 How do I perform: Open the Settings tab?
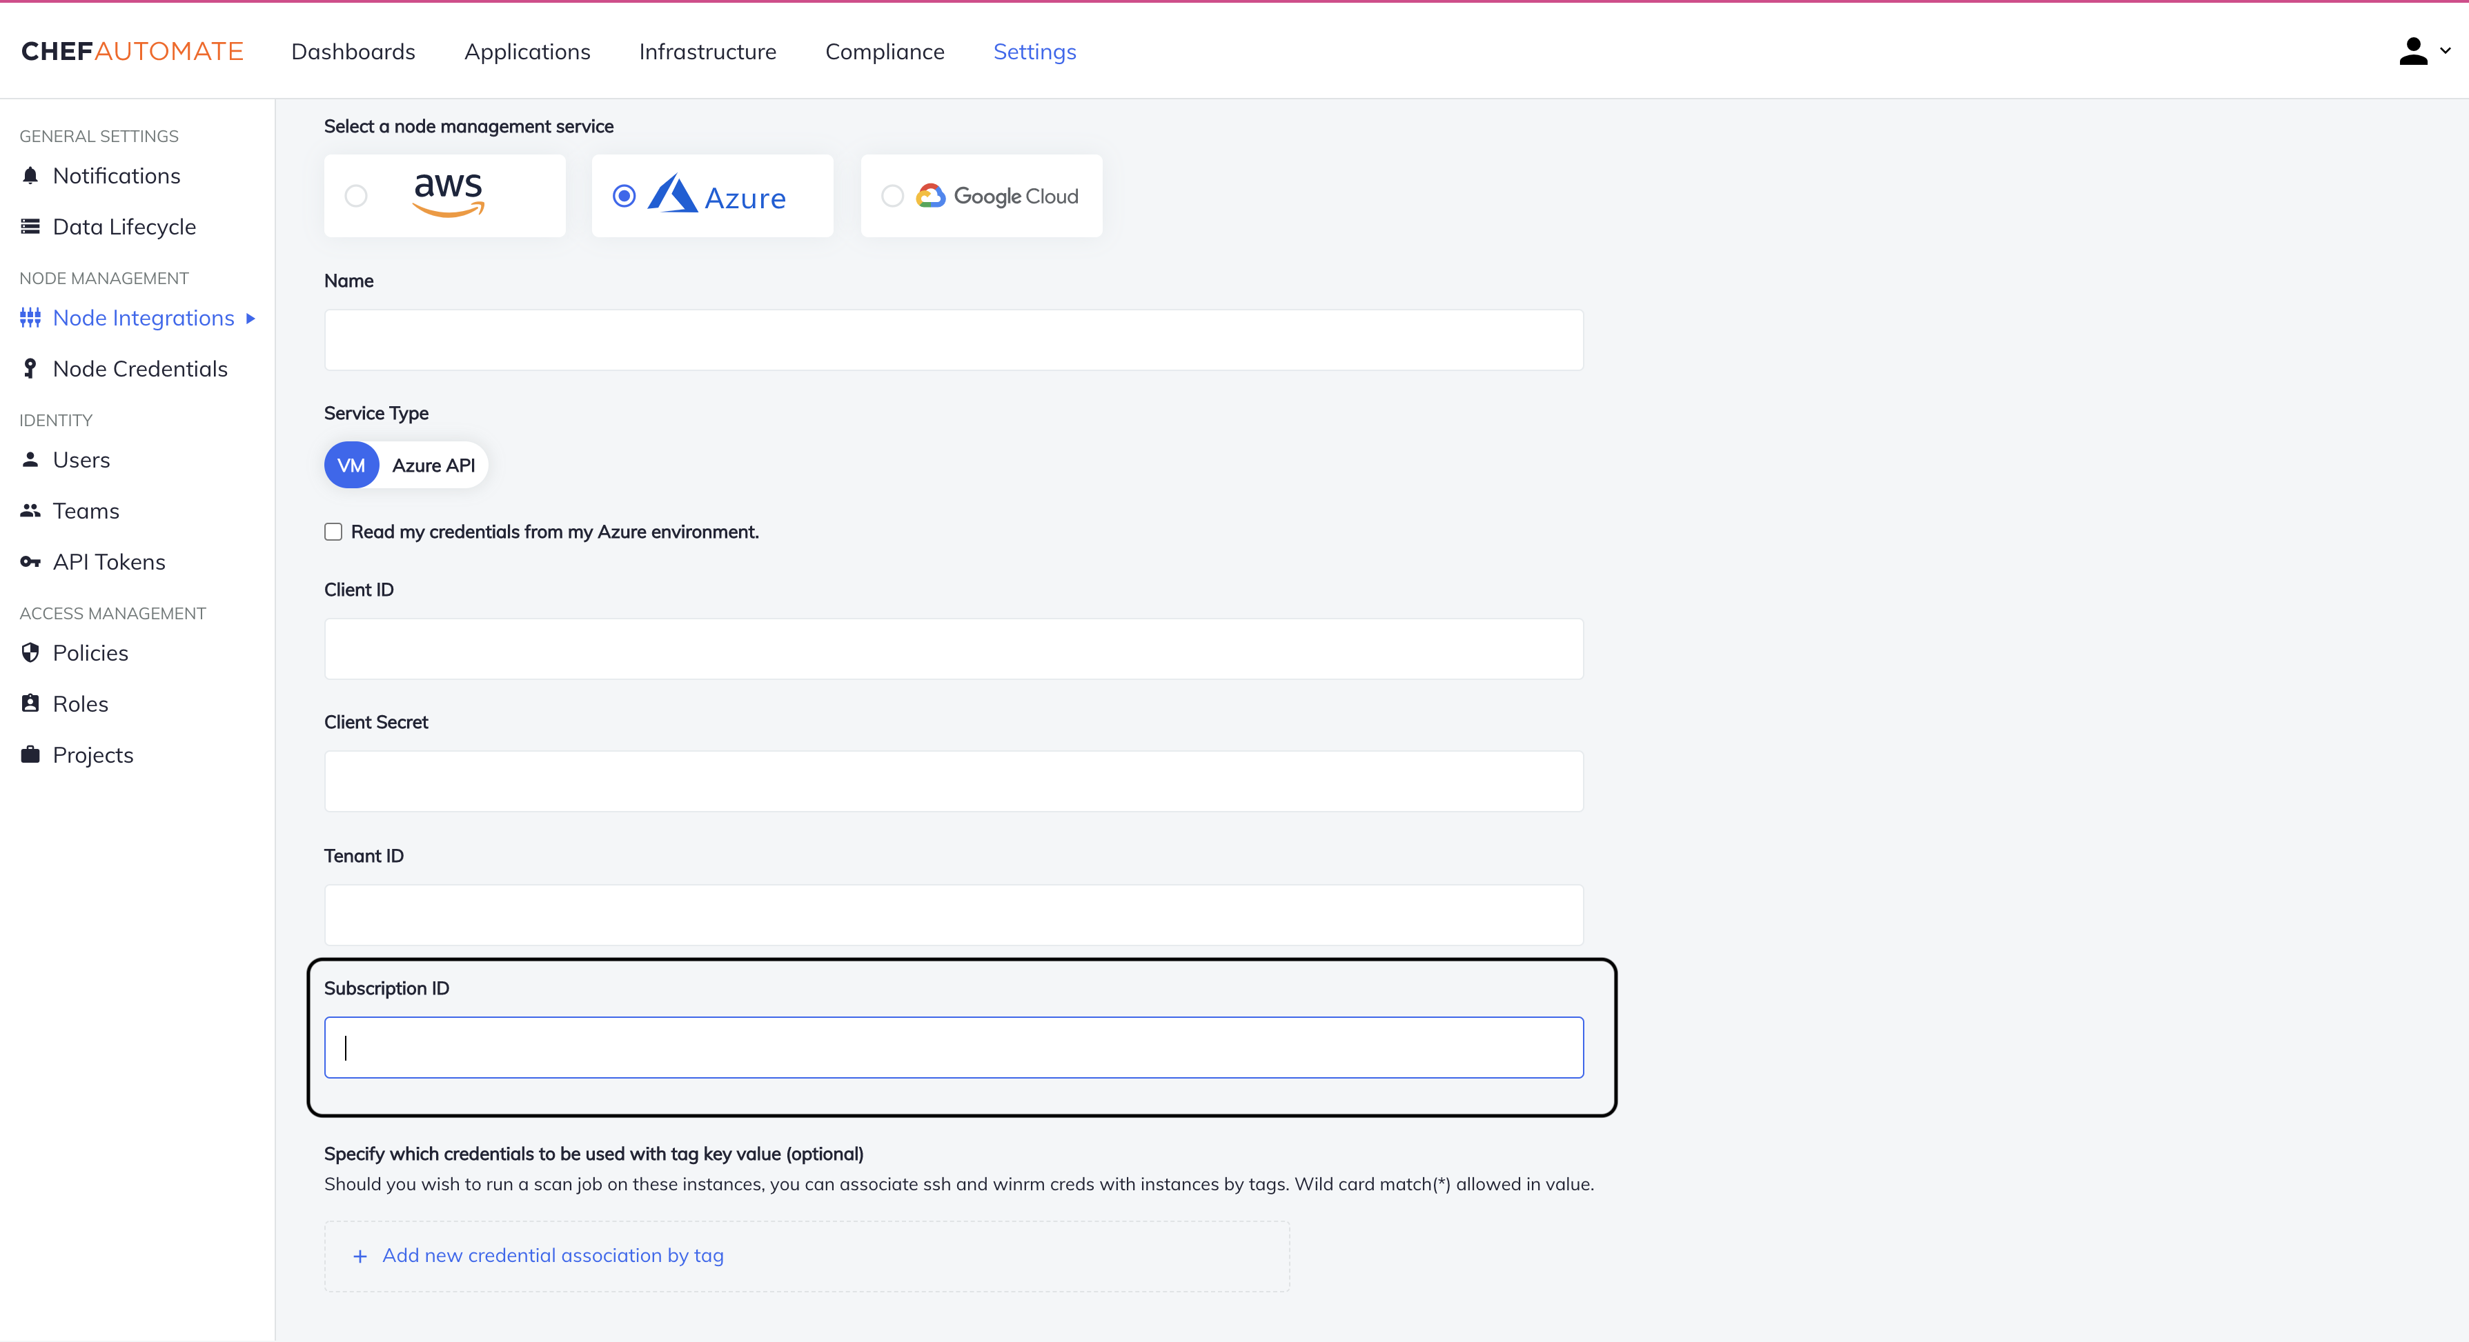pyautogui.click(x=1034, y=52)
